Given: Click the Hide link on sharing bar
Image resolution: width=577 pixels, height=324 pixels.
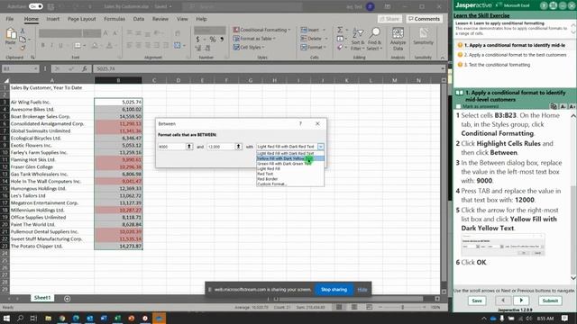Looking at the screenshot, I should (362, 290).
